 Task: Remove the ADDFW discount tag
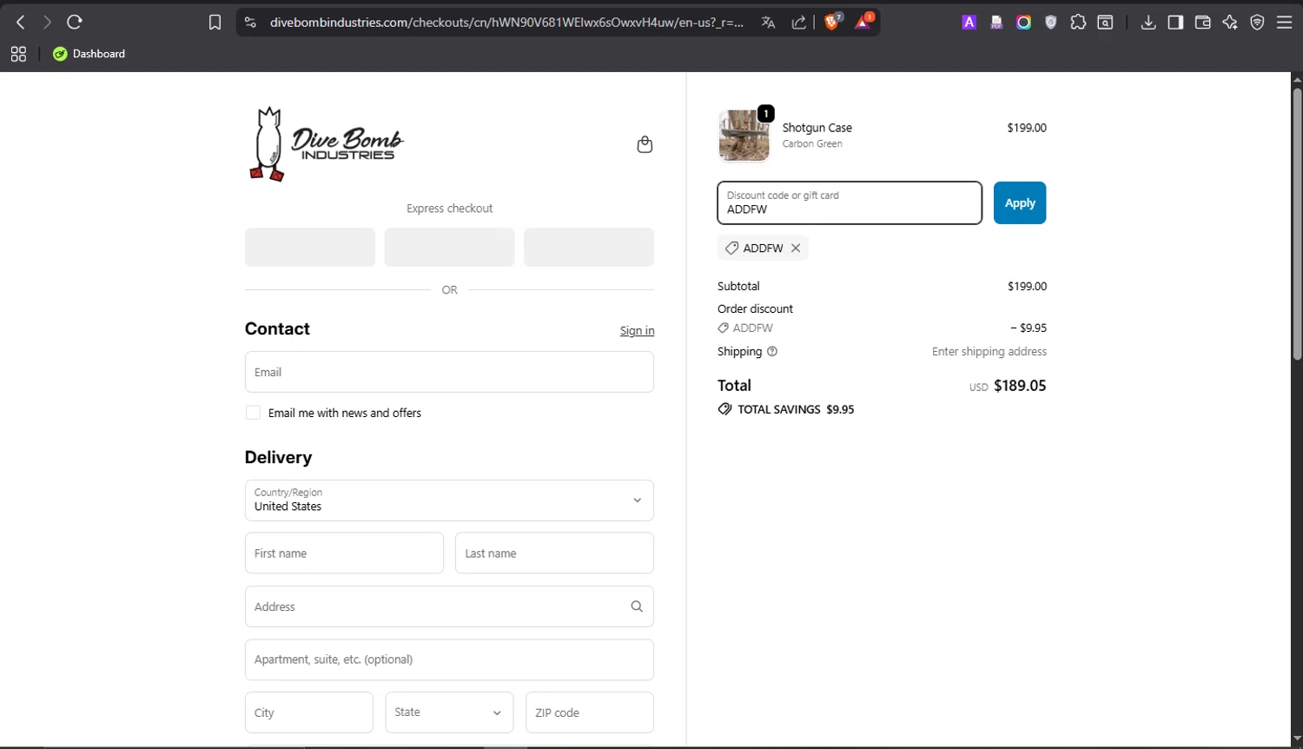tap(796, 249)
